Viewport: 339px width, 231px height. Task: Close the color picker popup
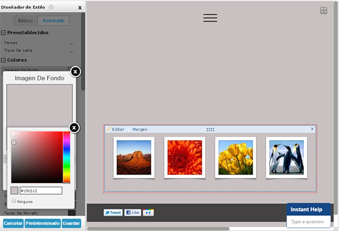point(74,128)
